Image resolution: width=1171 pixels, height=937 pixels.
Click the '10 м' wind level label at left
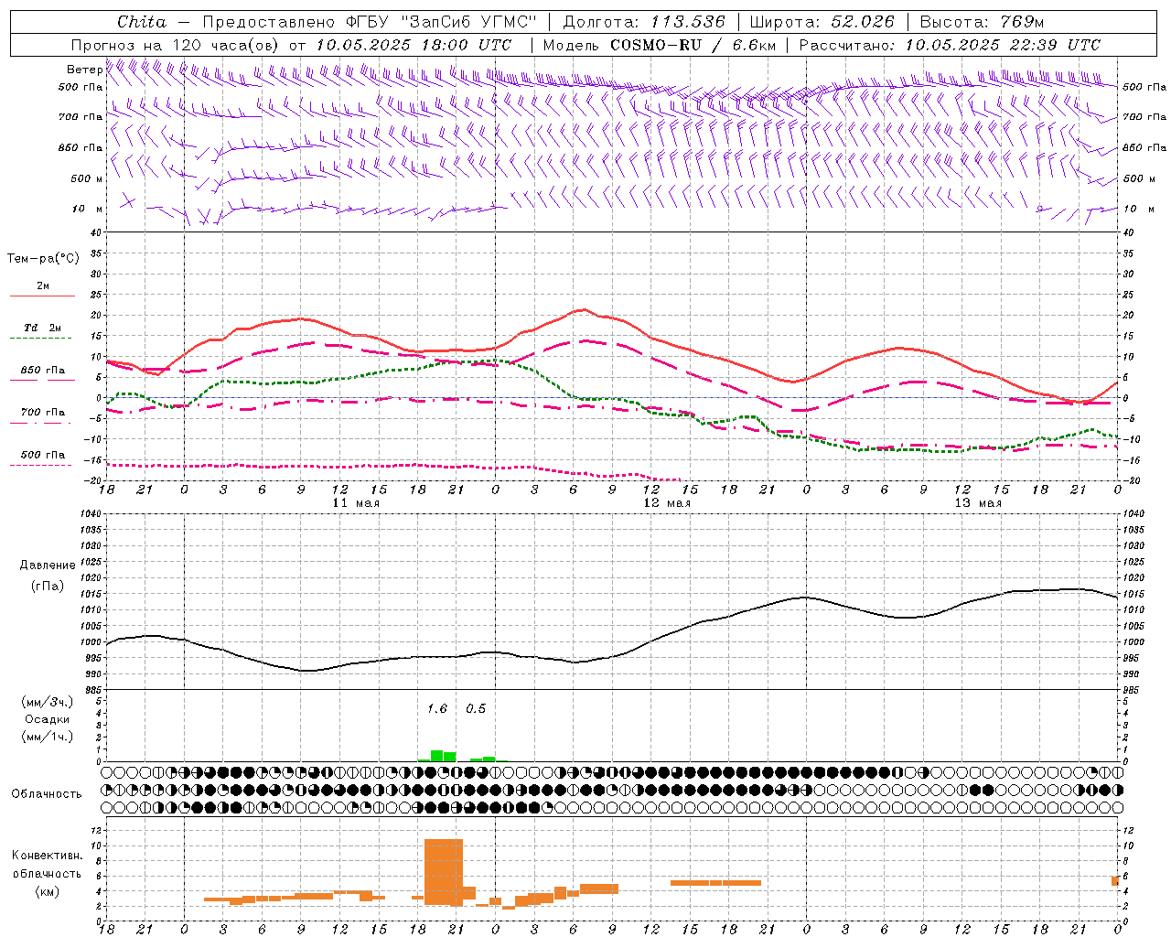88,210
